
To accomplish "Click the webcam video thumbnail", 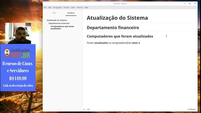I will (x=18, y=33).
